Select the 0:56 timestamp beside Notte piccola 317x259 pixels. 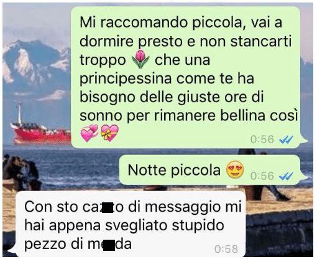[x=262, y=176]
